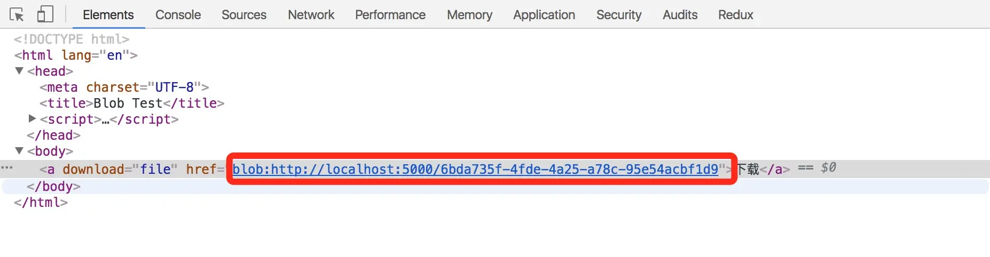The width and height of the screenshot is (990, 257).
Task: Select the Memory tab
Action: [469, 15]
